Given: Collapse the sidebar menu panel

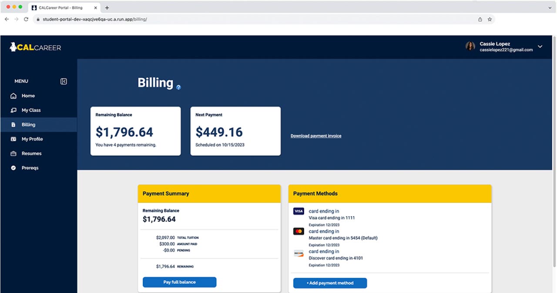Looking at the screenshot, I should (x=63, y=81).
